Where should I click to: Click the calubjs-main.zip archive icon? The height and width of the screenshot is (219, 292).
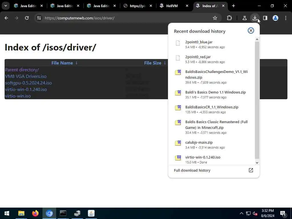178,143
